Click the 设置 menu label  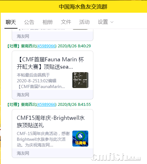click(103, 22)
